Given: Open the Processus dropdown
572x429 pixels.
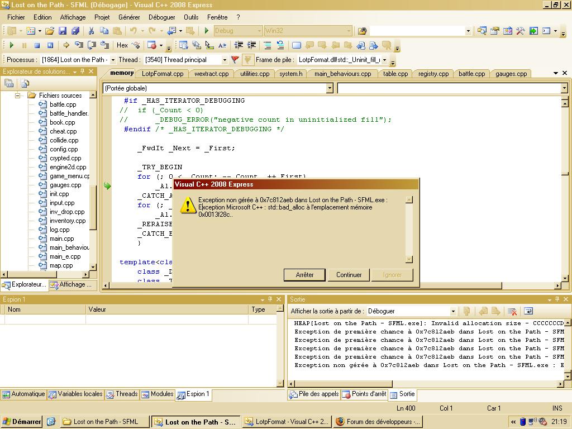Looking at the screenshot, I should (113, 60).
